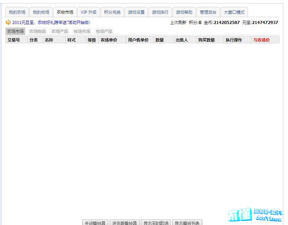Open the 农场产品 sub-tab
The width and height of the screenshot is (288, 225).
[60, 31]
